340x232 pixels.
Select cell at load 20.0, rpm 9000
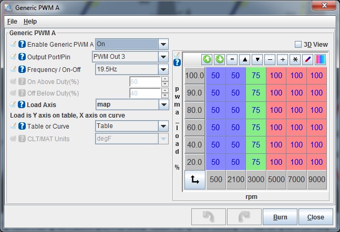(316, 162)
